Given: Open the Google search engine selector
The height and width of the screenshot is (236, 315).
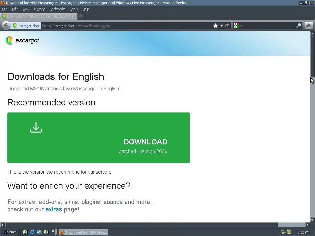Looking at the screenshot, I should click(x=238, y=26).
